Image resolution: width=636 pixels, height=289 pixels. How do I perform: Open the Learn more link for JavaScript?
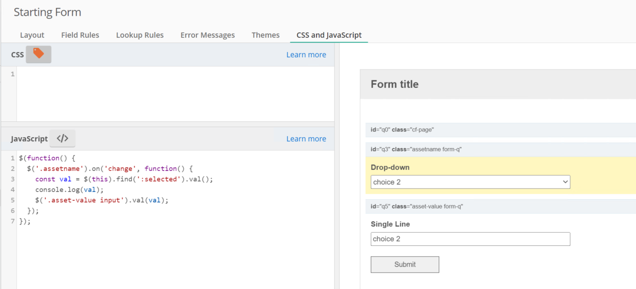[x=306, y=139]
